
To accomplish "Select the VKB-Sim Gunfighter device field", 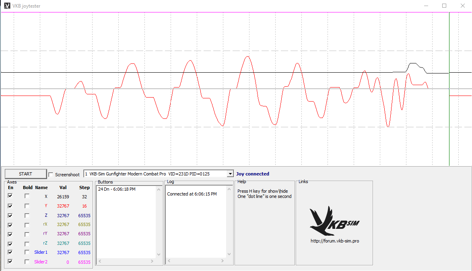I will tap(155, 174).
